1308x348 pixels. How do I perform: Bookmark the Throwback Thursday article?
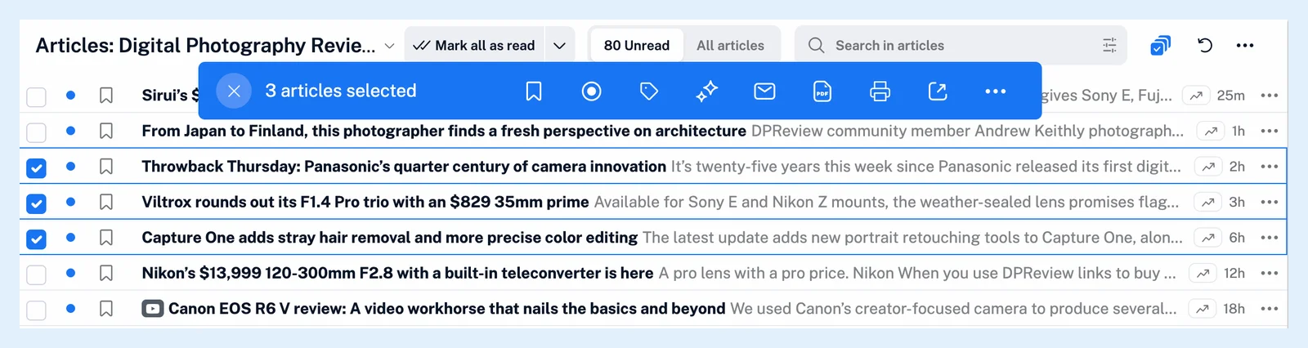[106, 167]
